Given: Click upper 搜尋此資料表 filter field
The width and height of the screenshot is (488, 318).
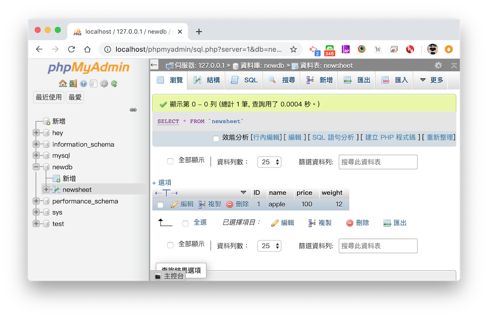Looking at the screenshot, I should [378, 162].
